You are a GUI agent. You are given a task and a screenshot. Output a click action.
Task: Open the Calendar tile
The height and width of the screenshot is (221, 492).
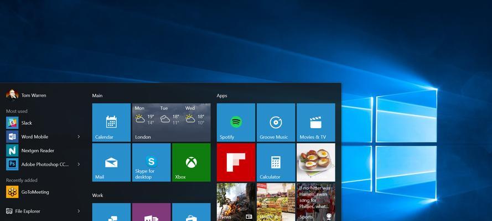pos(111,123)
